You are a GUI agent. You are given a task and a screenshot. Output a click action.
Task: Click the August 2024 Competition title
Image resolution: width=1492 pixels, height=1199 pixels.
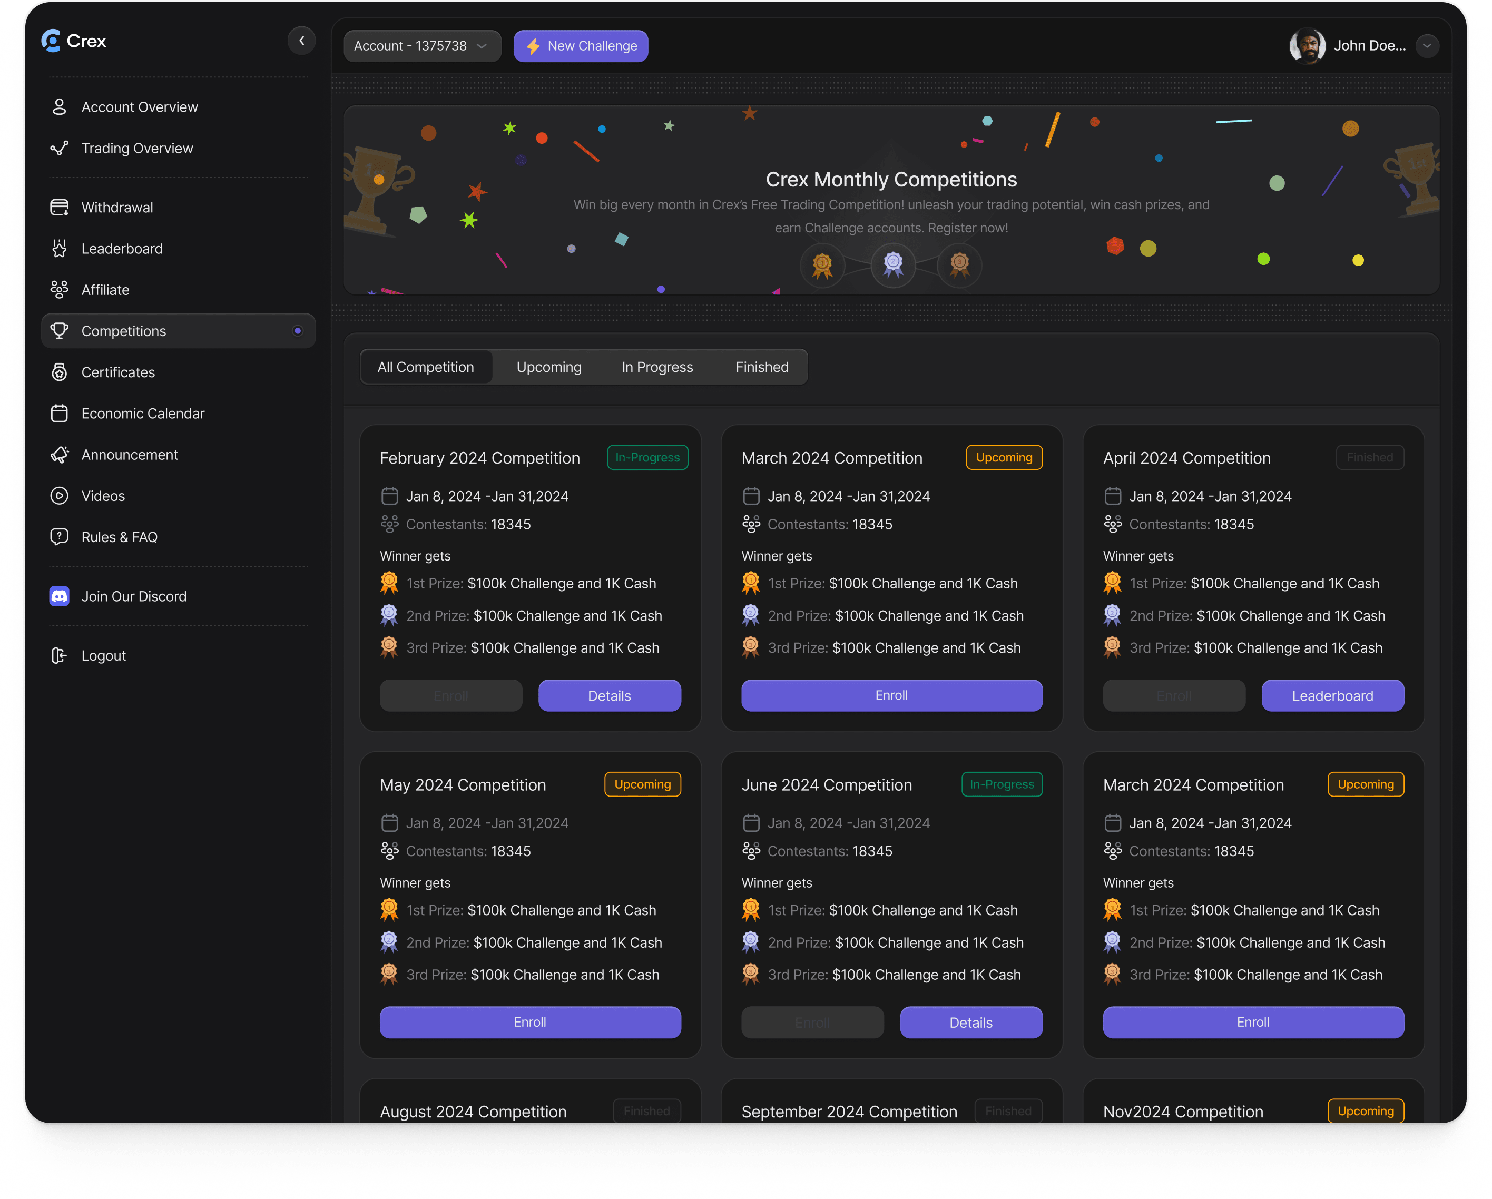click(473, 1111)
